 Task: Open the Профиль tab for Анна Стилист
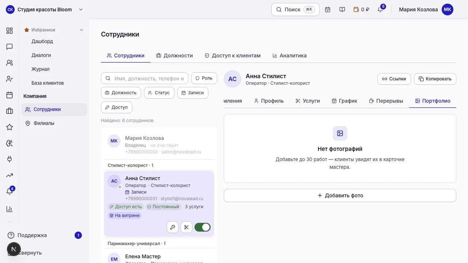(x=269, y=101)
